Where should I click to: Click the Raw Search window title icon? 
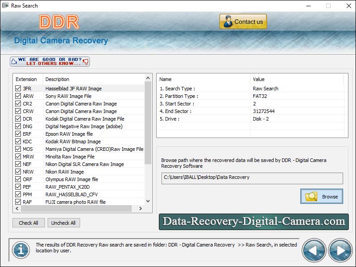tap(5, 5)
